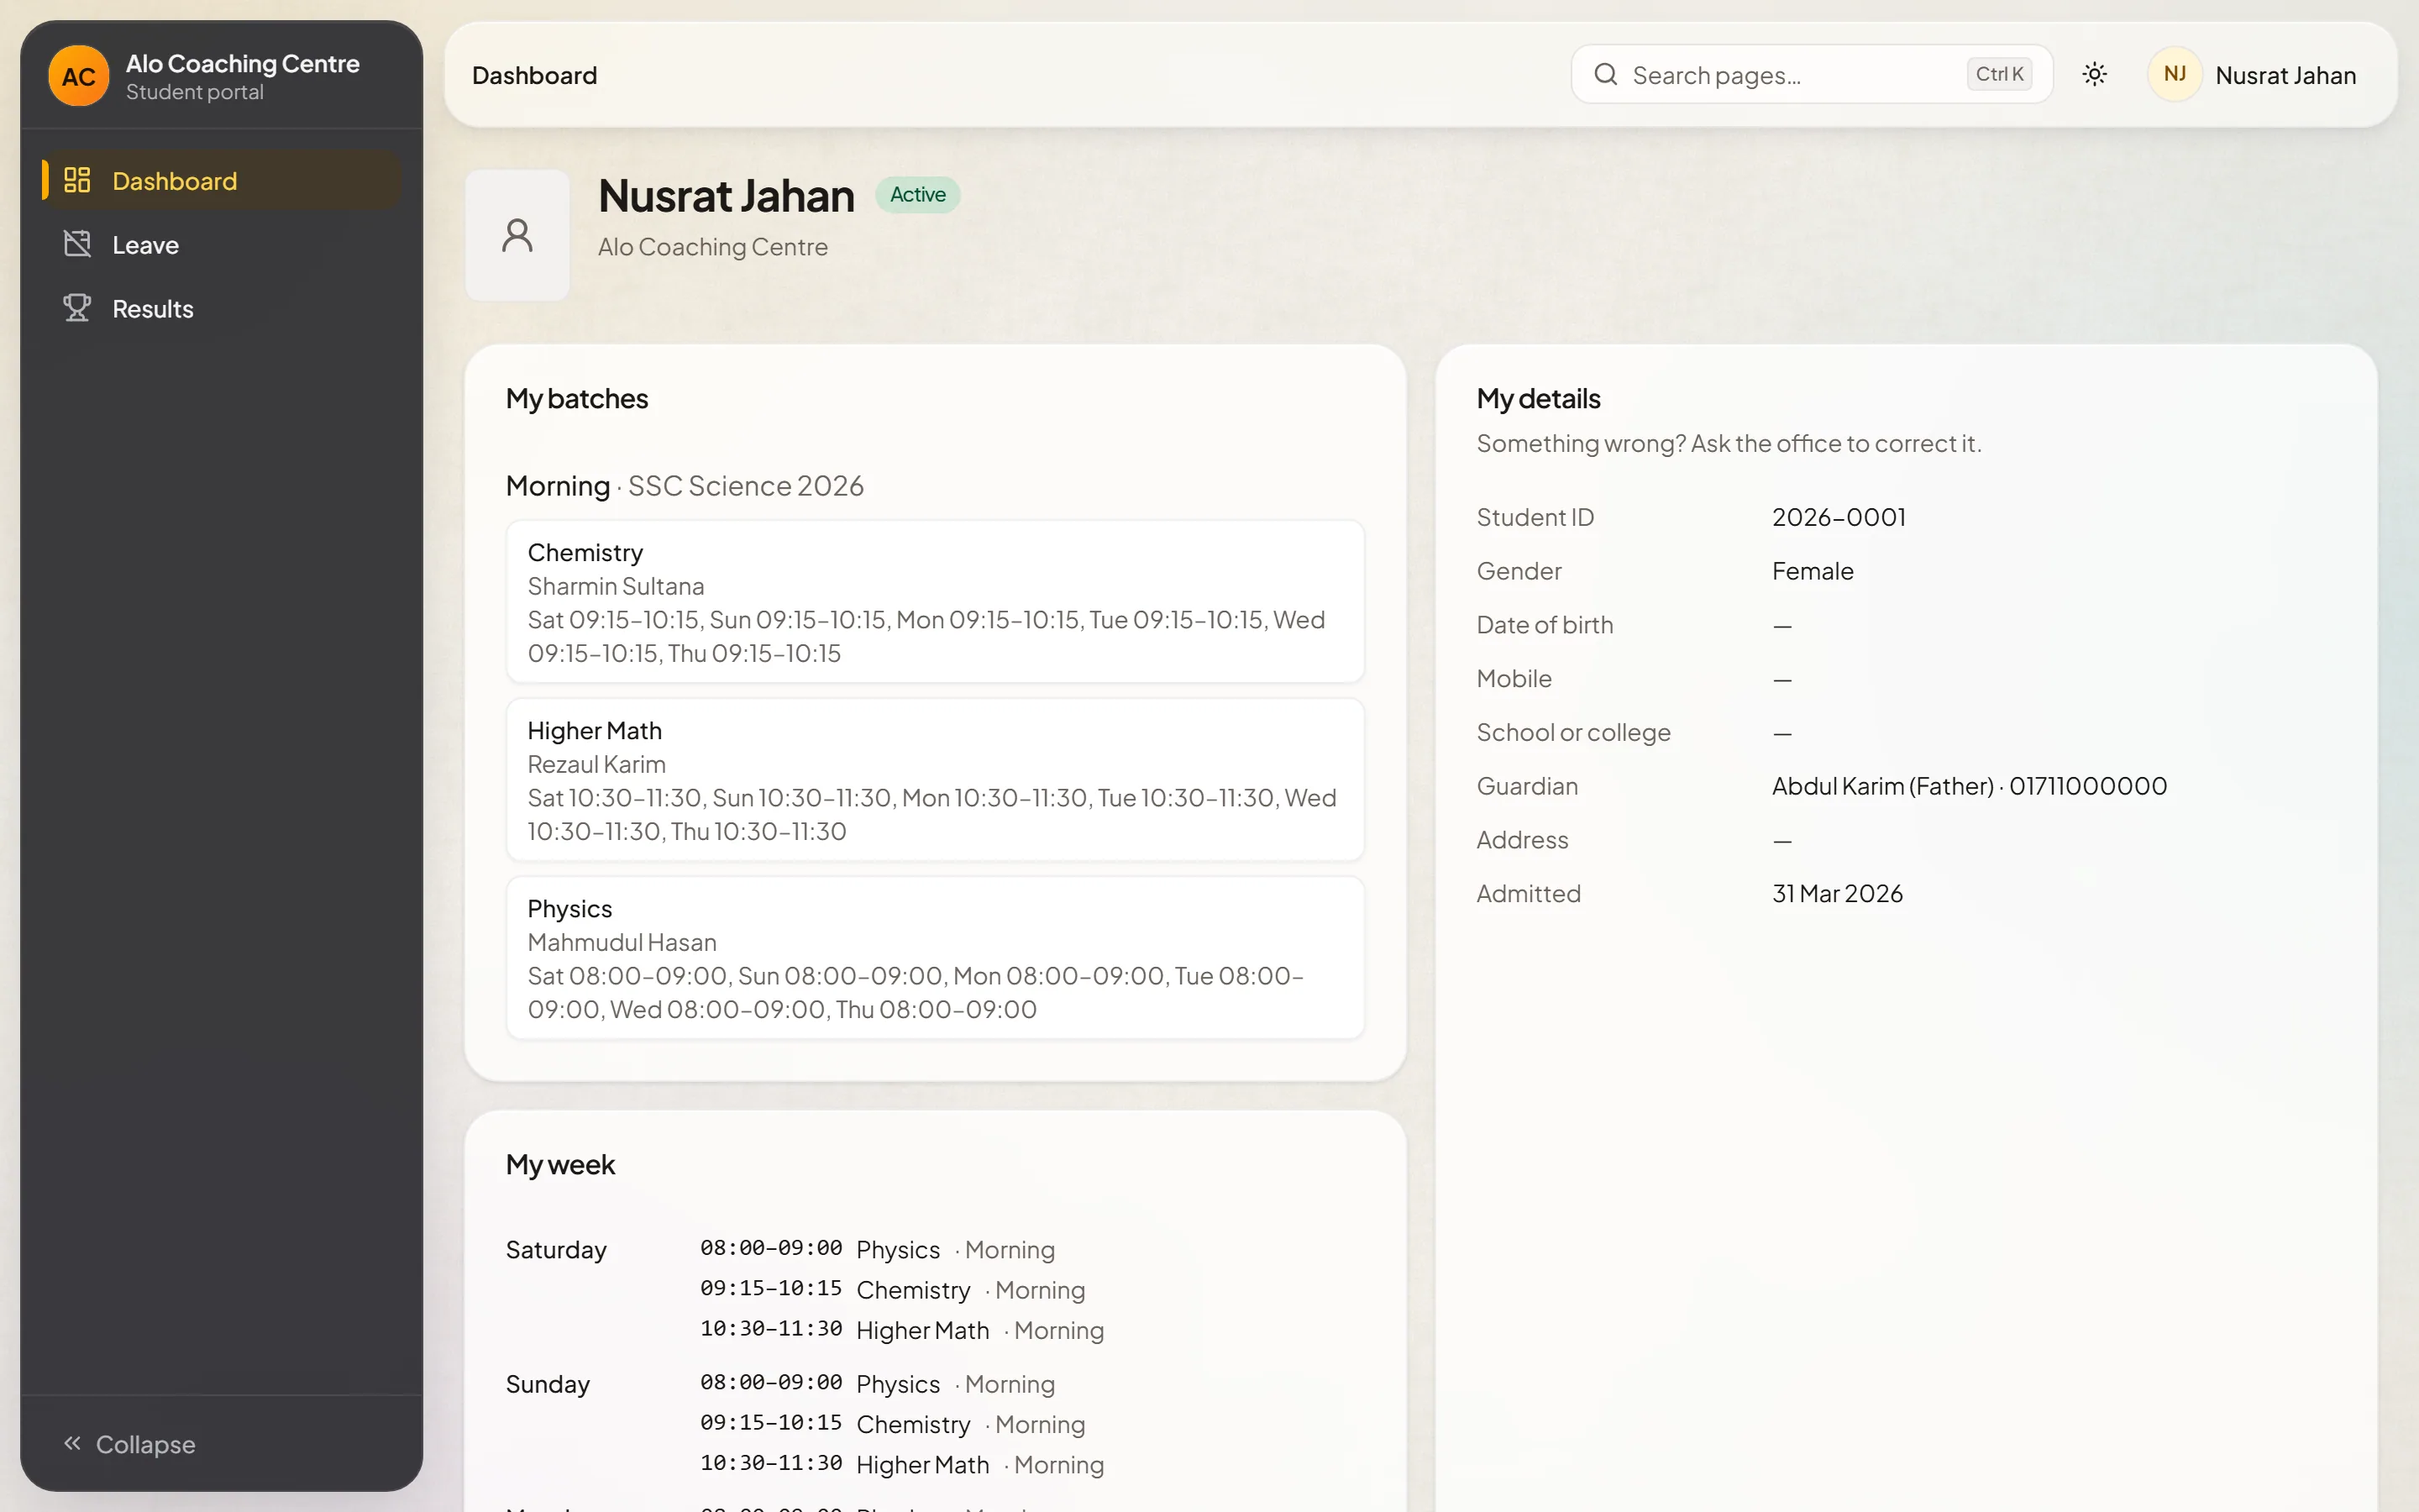The height and width of the screenshot is (1512, 2419).
Task: Click the Date of birth label
Action: click(x=1545, y=625)
